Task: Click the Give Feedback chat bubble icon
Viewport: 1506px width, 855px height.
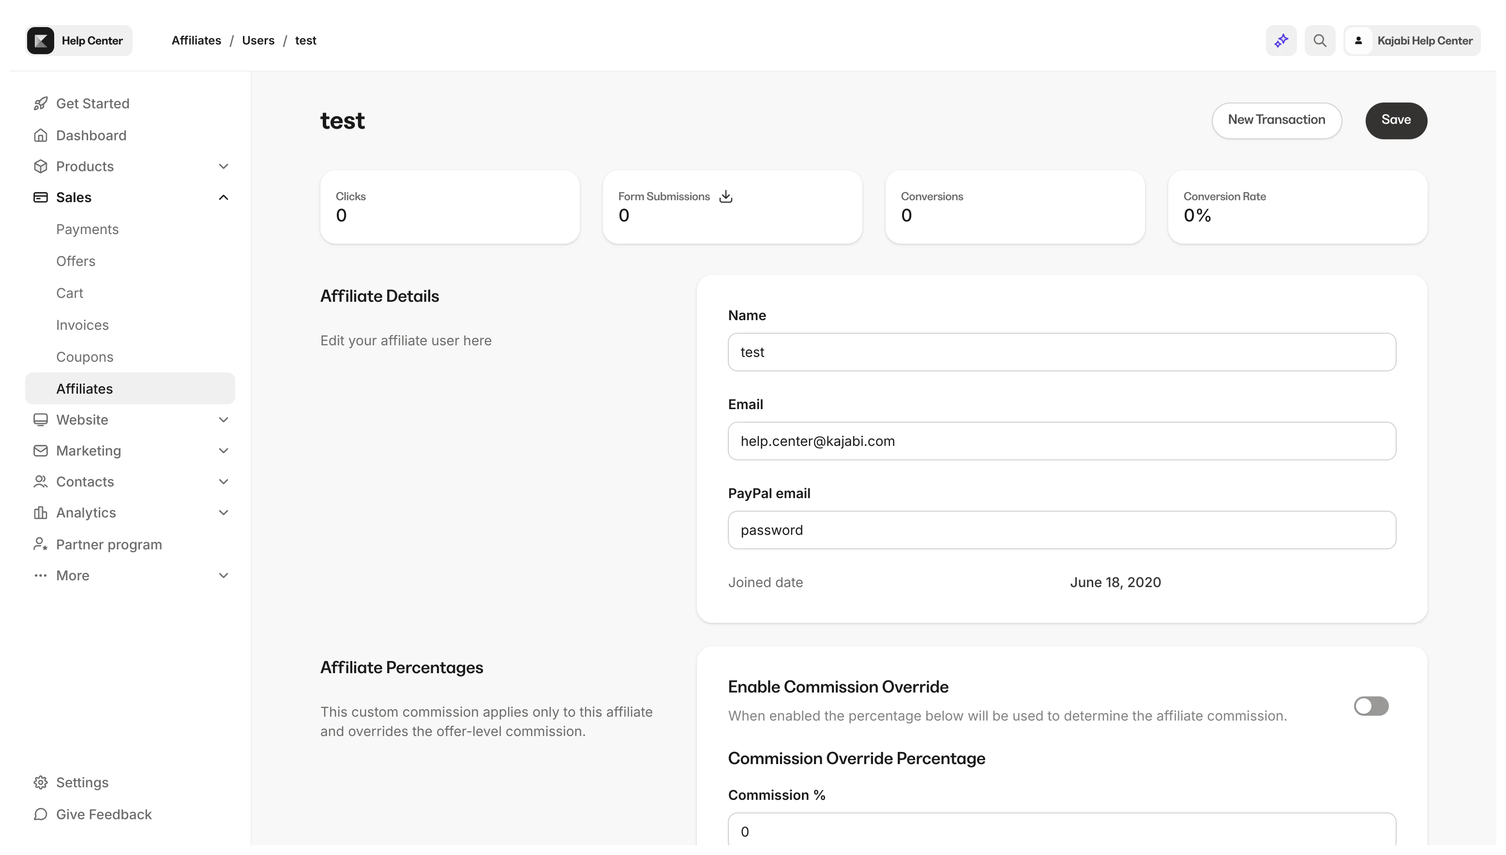Action: [40, 814]
